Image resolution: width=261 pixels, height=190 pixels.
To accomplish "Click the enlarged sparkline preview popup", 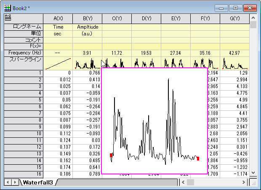I will tap(154, 121).
